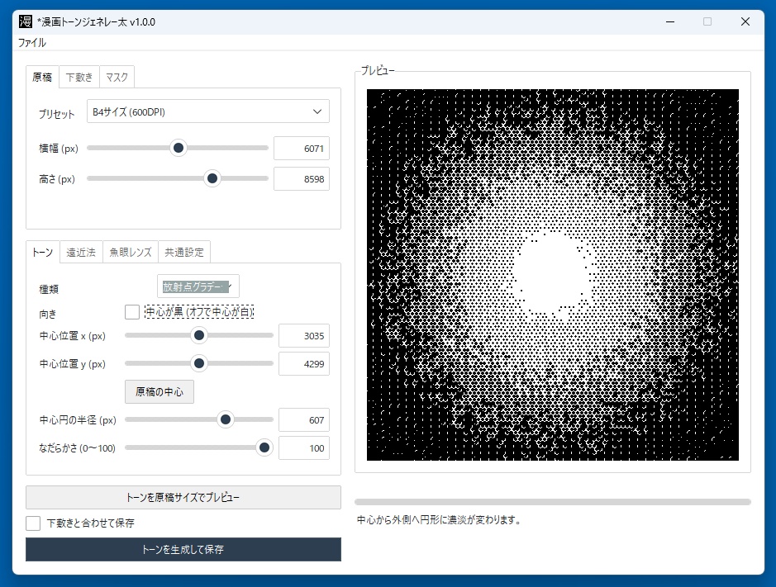The height and width of the screenshot is (587, 776).
Task: Click the 中心位置 y slider handle
Action: 199,363
